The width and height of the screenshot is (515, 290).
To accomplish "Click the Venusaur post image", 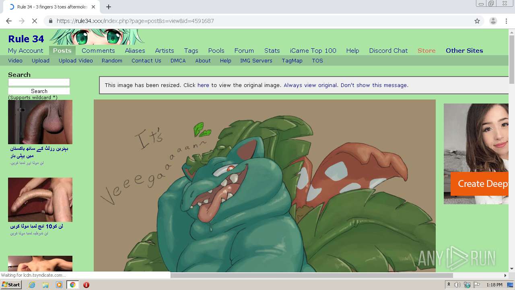I will click(265, 186).
